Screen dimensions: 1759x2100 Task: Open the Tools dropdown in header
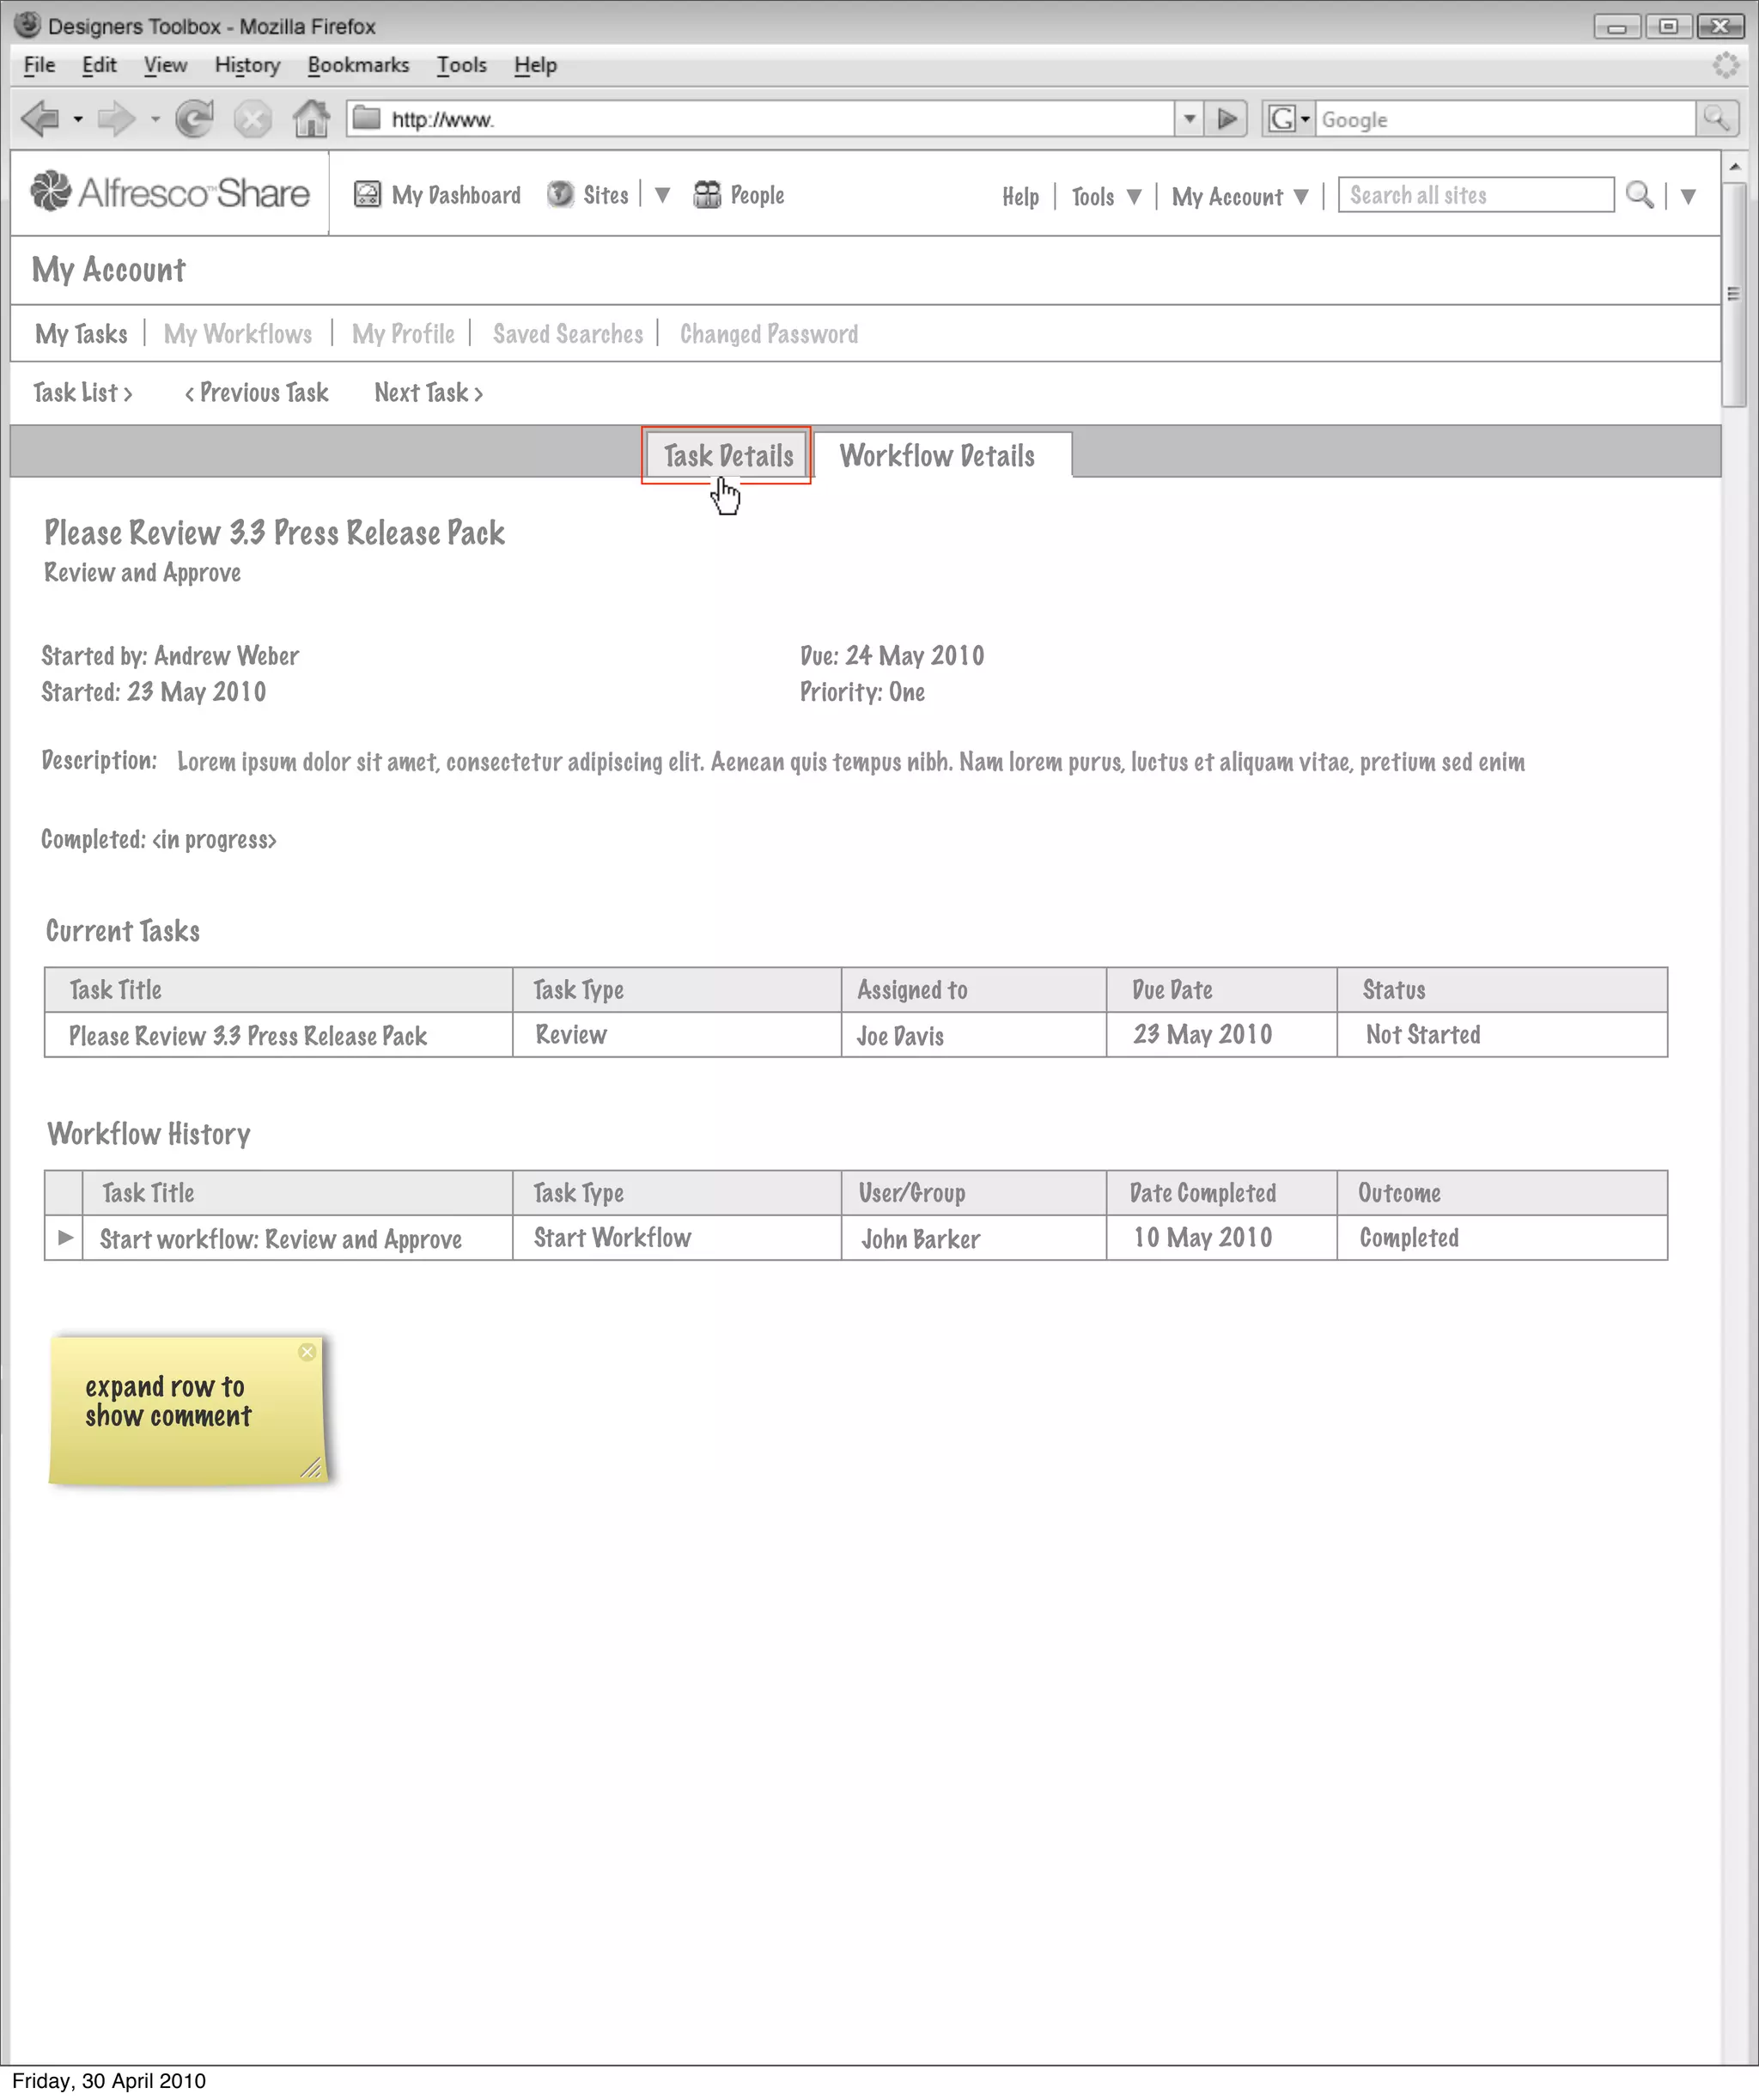tap(1133, 196)
